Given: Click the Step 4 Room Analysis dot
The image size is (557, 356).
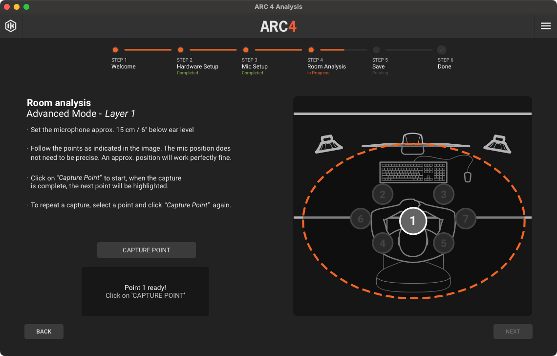Looking at the screenshot, I should click(x=311, y=50).
